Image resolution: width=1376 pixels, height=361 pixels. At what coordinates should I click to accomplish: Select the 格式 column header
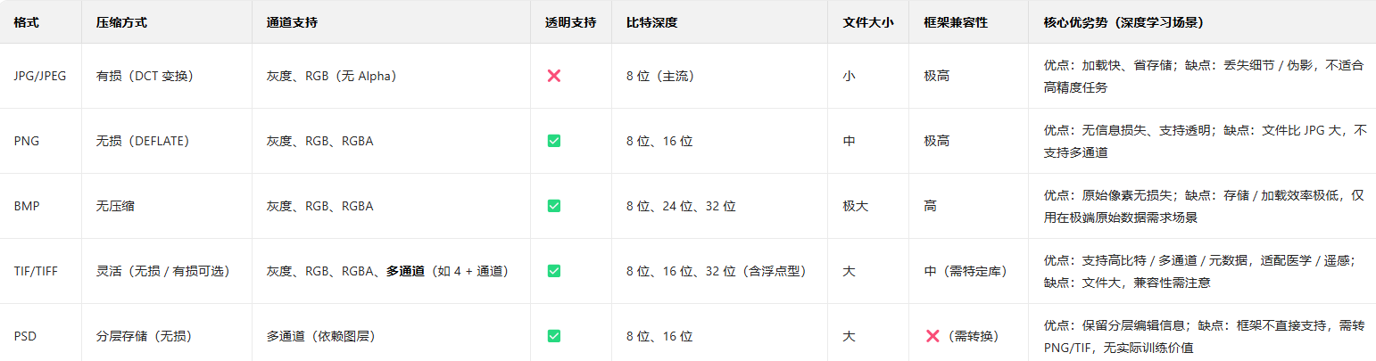click(25, 22)
